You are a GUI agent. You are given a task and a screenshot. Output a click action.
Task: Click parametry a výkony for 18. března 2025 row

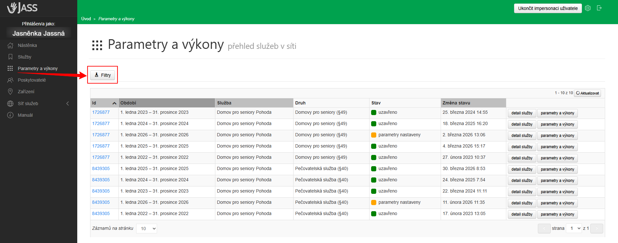pyautogui.click(x=557, y=124)
